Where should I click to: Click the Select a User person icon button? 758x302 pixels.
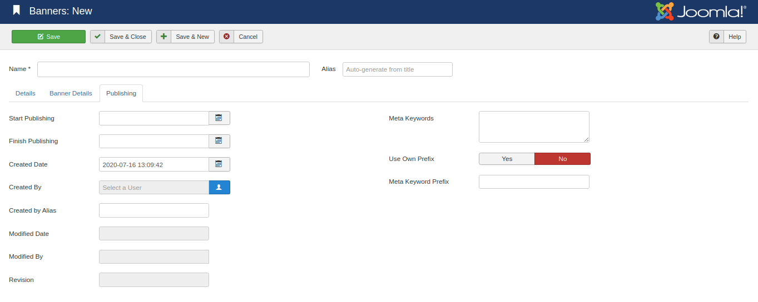[219, 188]
